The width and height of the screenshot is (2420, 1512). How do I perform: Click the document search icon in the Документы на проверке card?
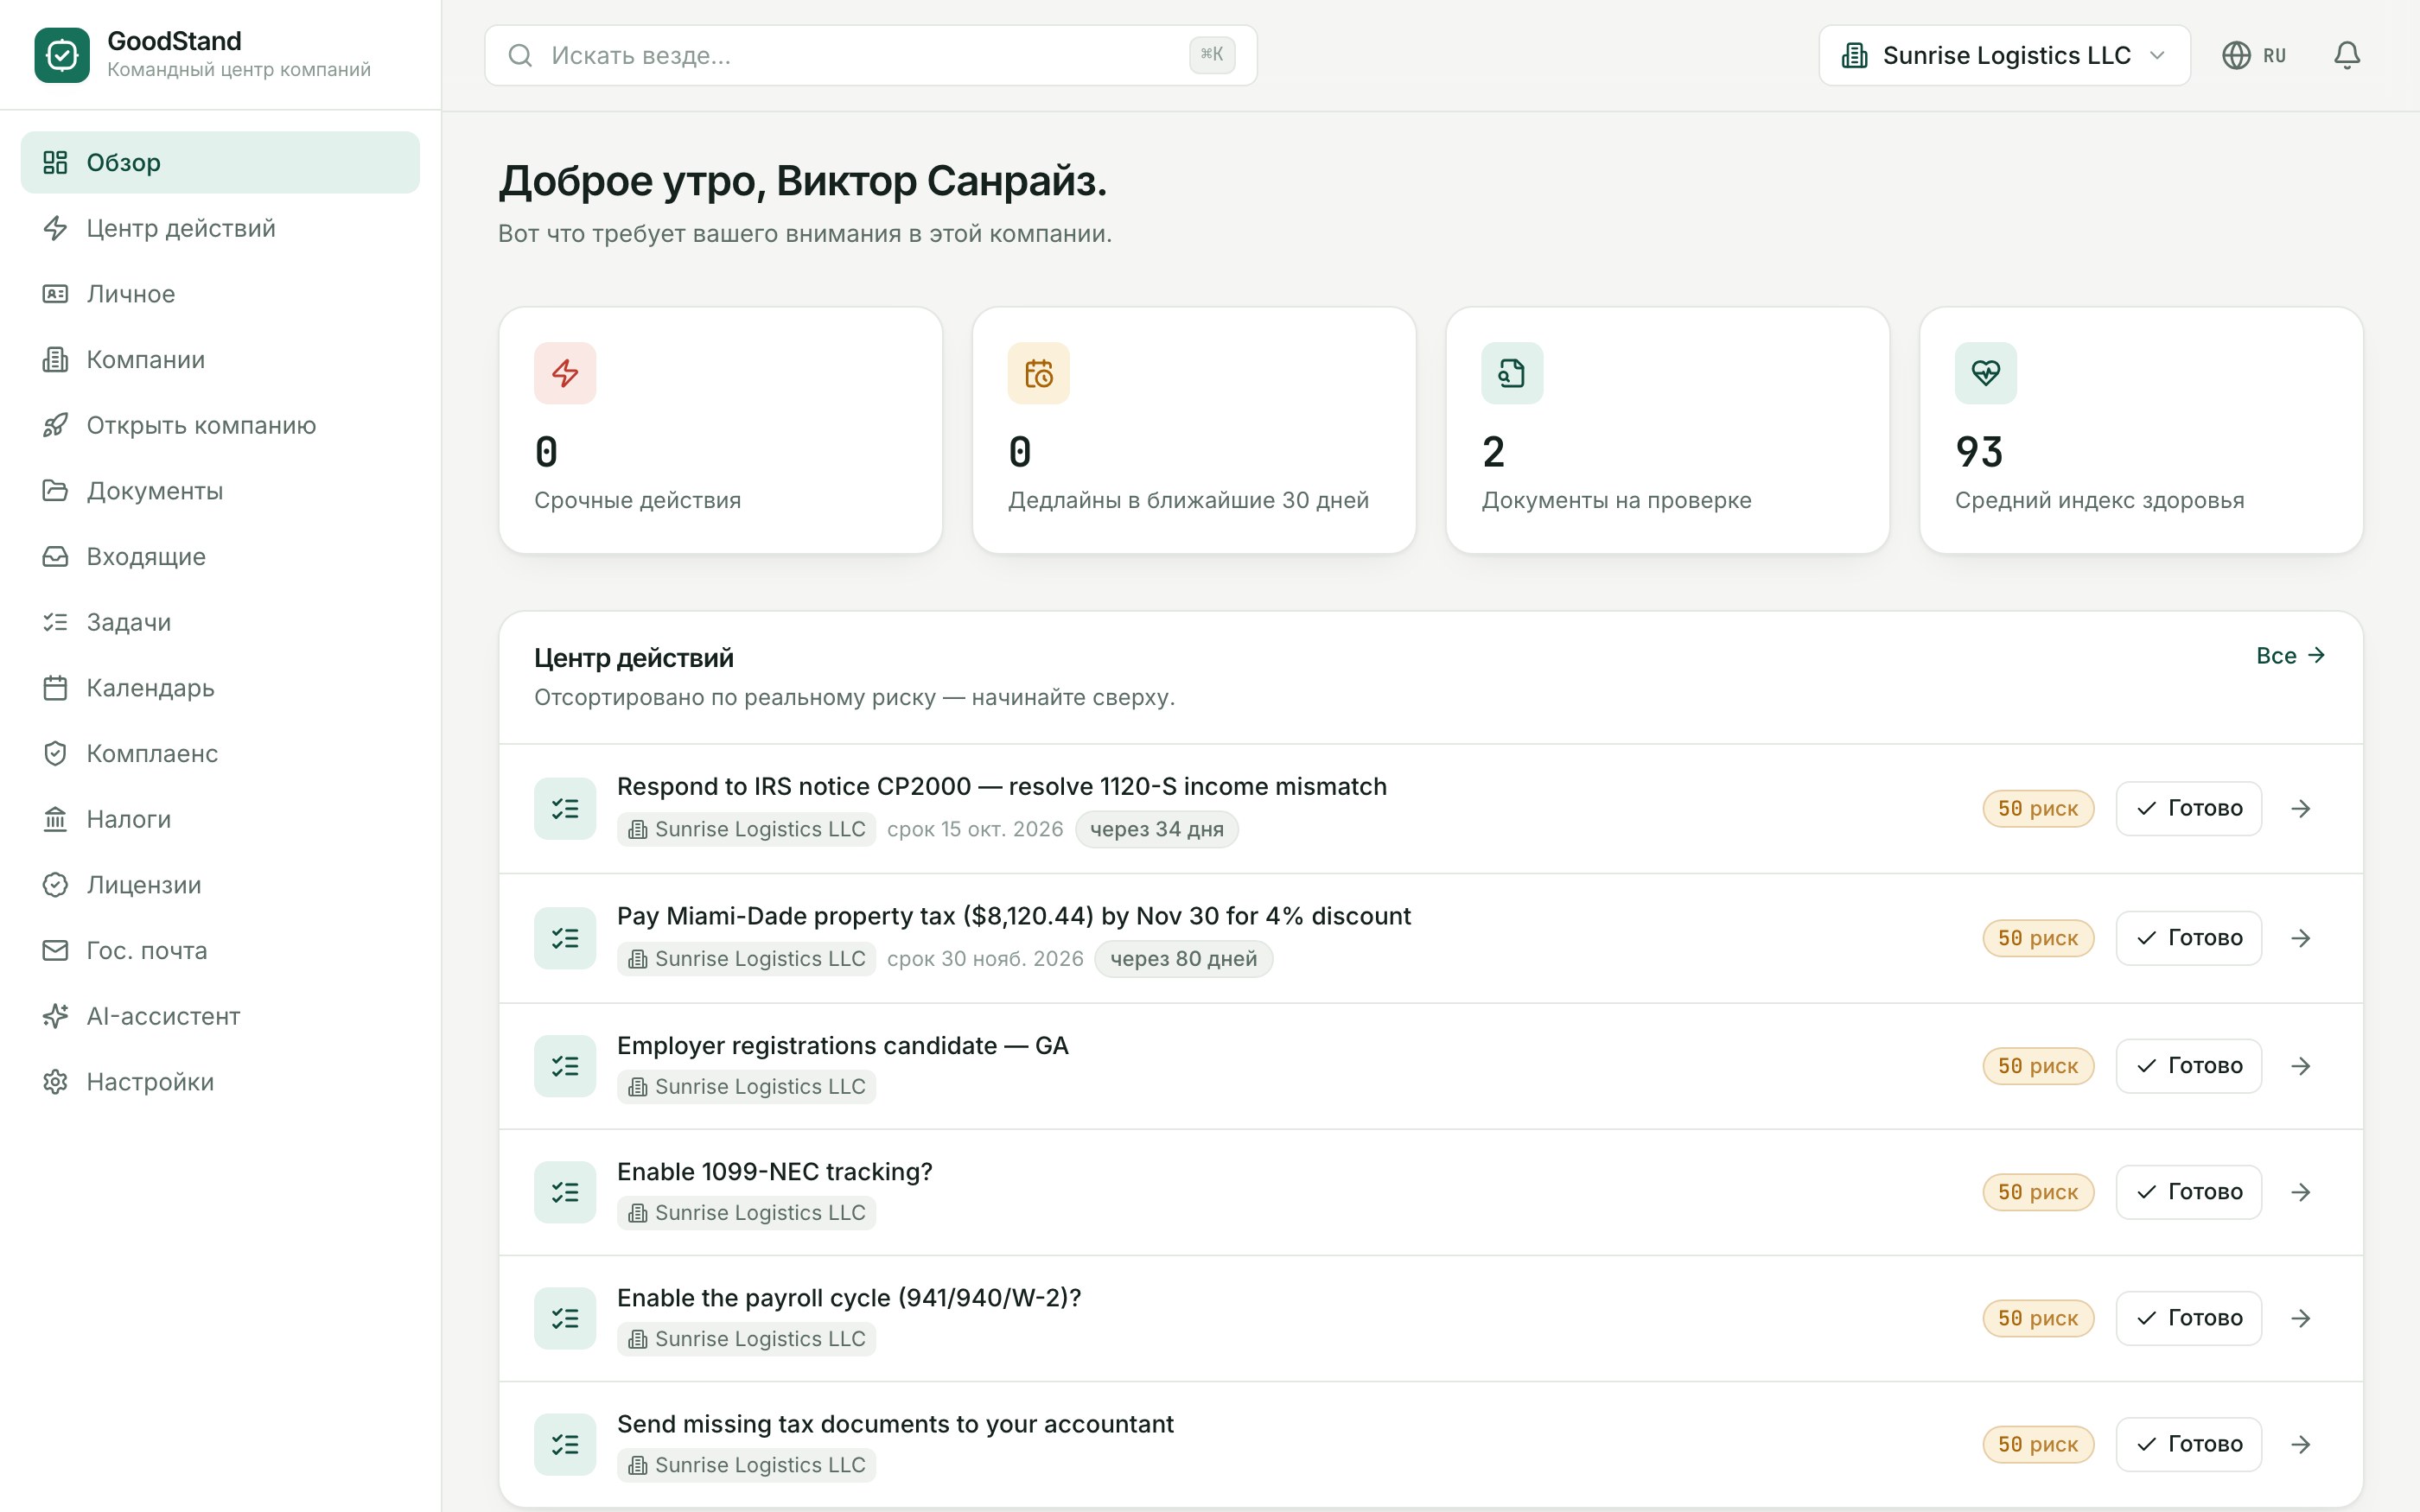pyautogui.click(x=1511, y=373)
